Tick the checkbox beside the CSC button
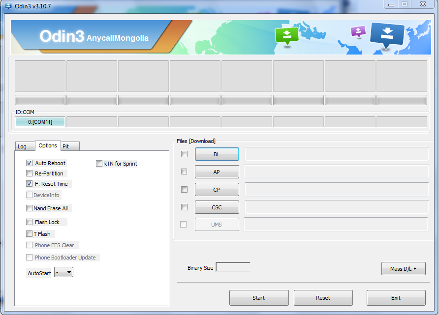The image size is (439, 315). click(x=184, y=207)
